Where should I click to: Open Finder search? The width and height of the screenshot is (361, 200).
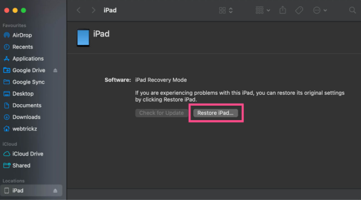(352, 10)
